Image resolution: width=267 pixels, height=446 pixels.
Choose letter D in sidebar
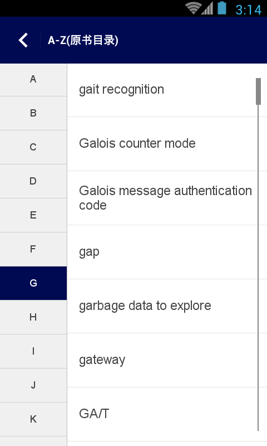pyautogui.click(x=33, y=182)
